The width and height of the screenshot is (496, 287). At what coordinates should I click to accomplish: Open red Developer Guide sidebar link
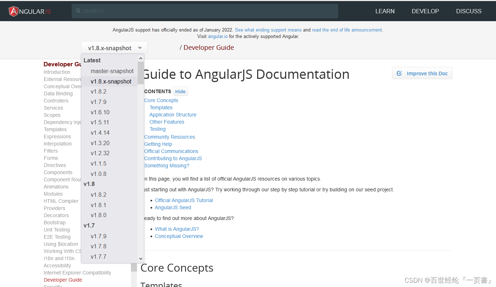click(x=63, y=280)
